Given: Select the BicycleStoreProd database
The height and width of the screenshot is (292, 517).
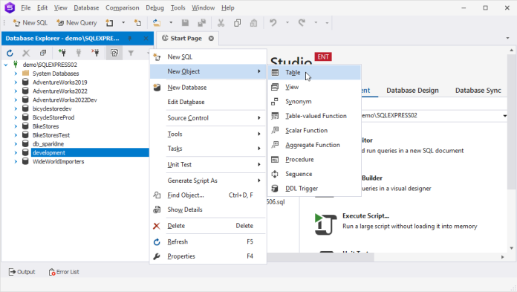Looking at the screenshot, I should [x=53, y=117].
